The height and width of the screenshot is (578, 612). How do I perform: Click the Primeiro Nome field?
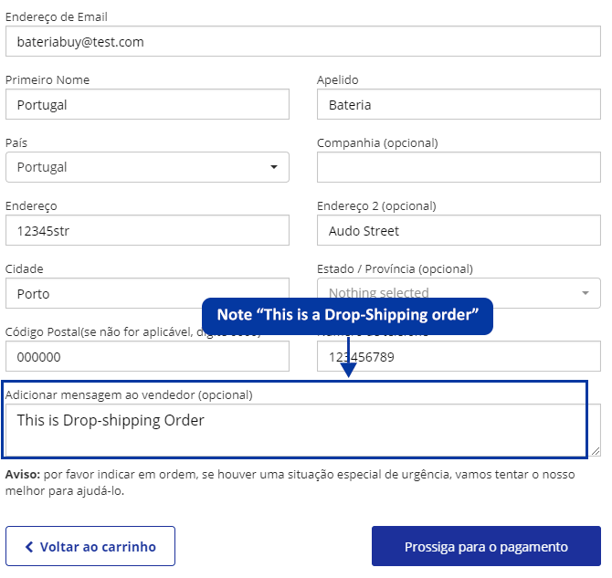click(147, 104)
